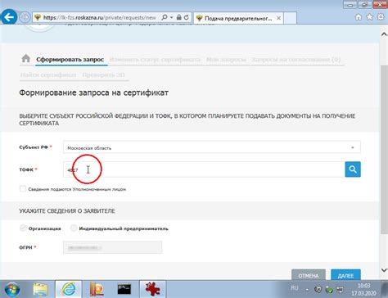Open File Explorer from taskbar
Image resolution: width=388 pixels, height=298 pixels.
(40, 290)
